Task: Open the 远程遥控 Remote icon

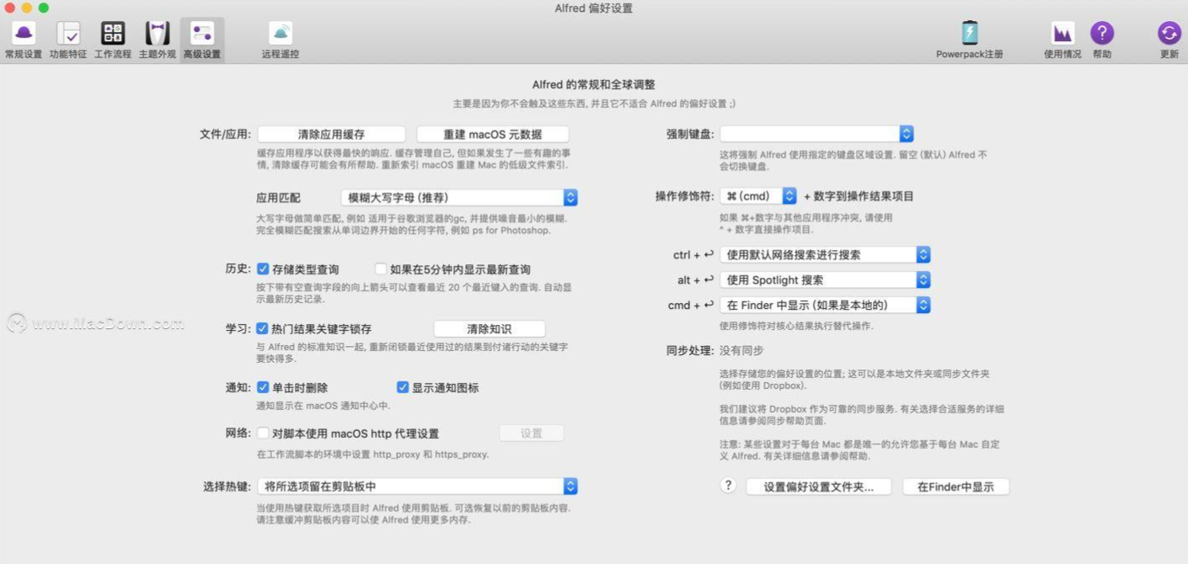Action: click(281, 34)
